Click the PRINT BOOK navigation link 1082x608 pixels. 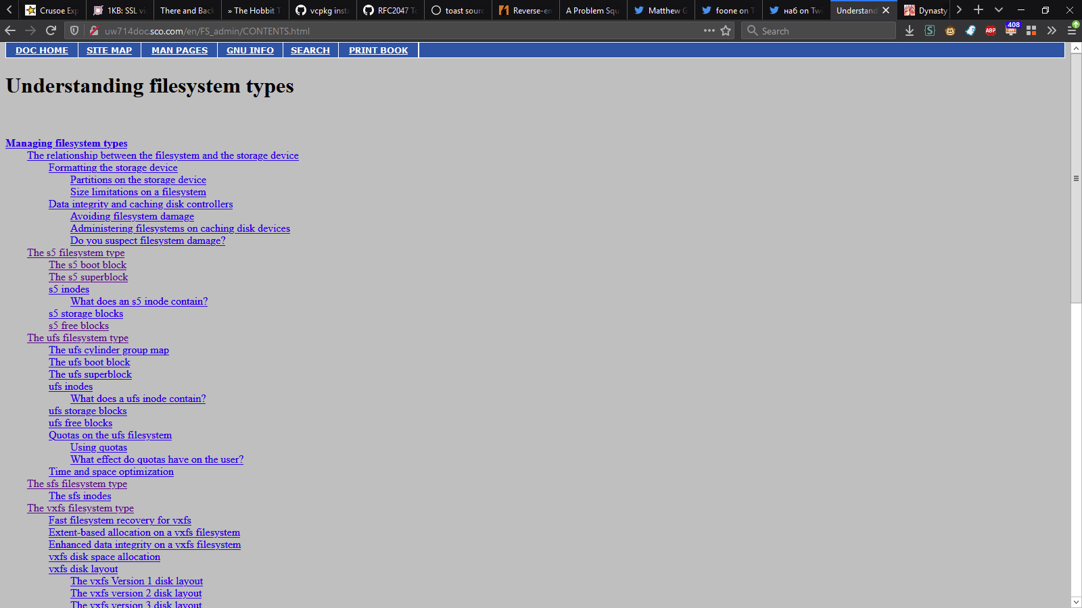click(378, 50)
